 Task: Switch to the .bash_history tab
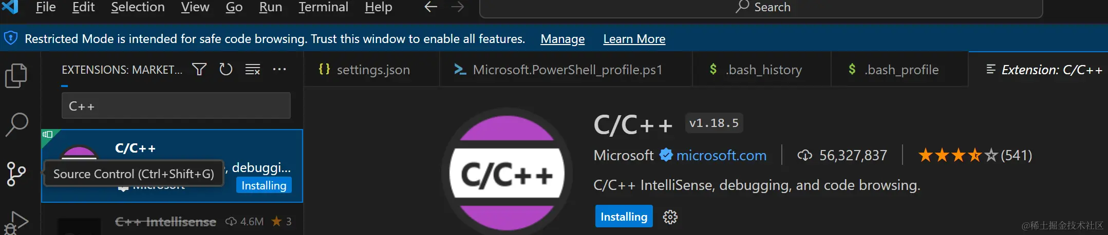(x=762, y=70)
